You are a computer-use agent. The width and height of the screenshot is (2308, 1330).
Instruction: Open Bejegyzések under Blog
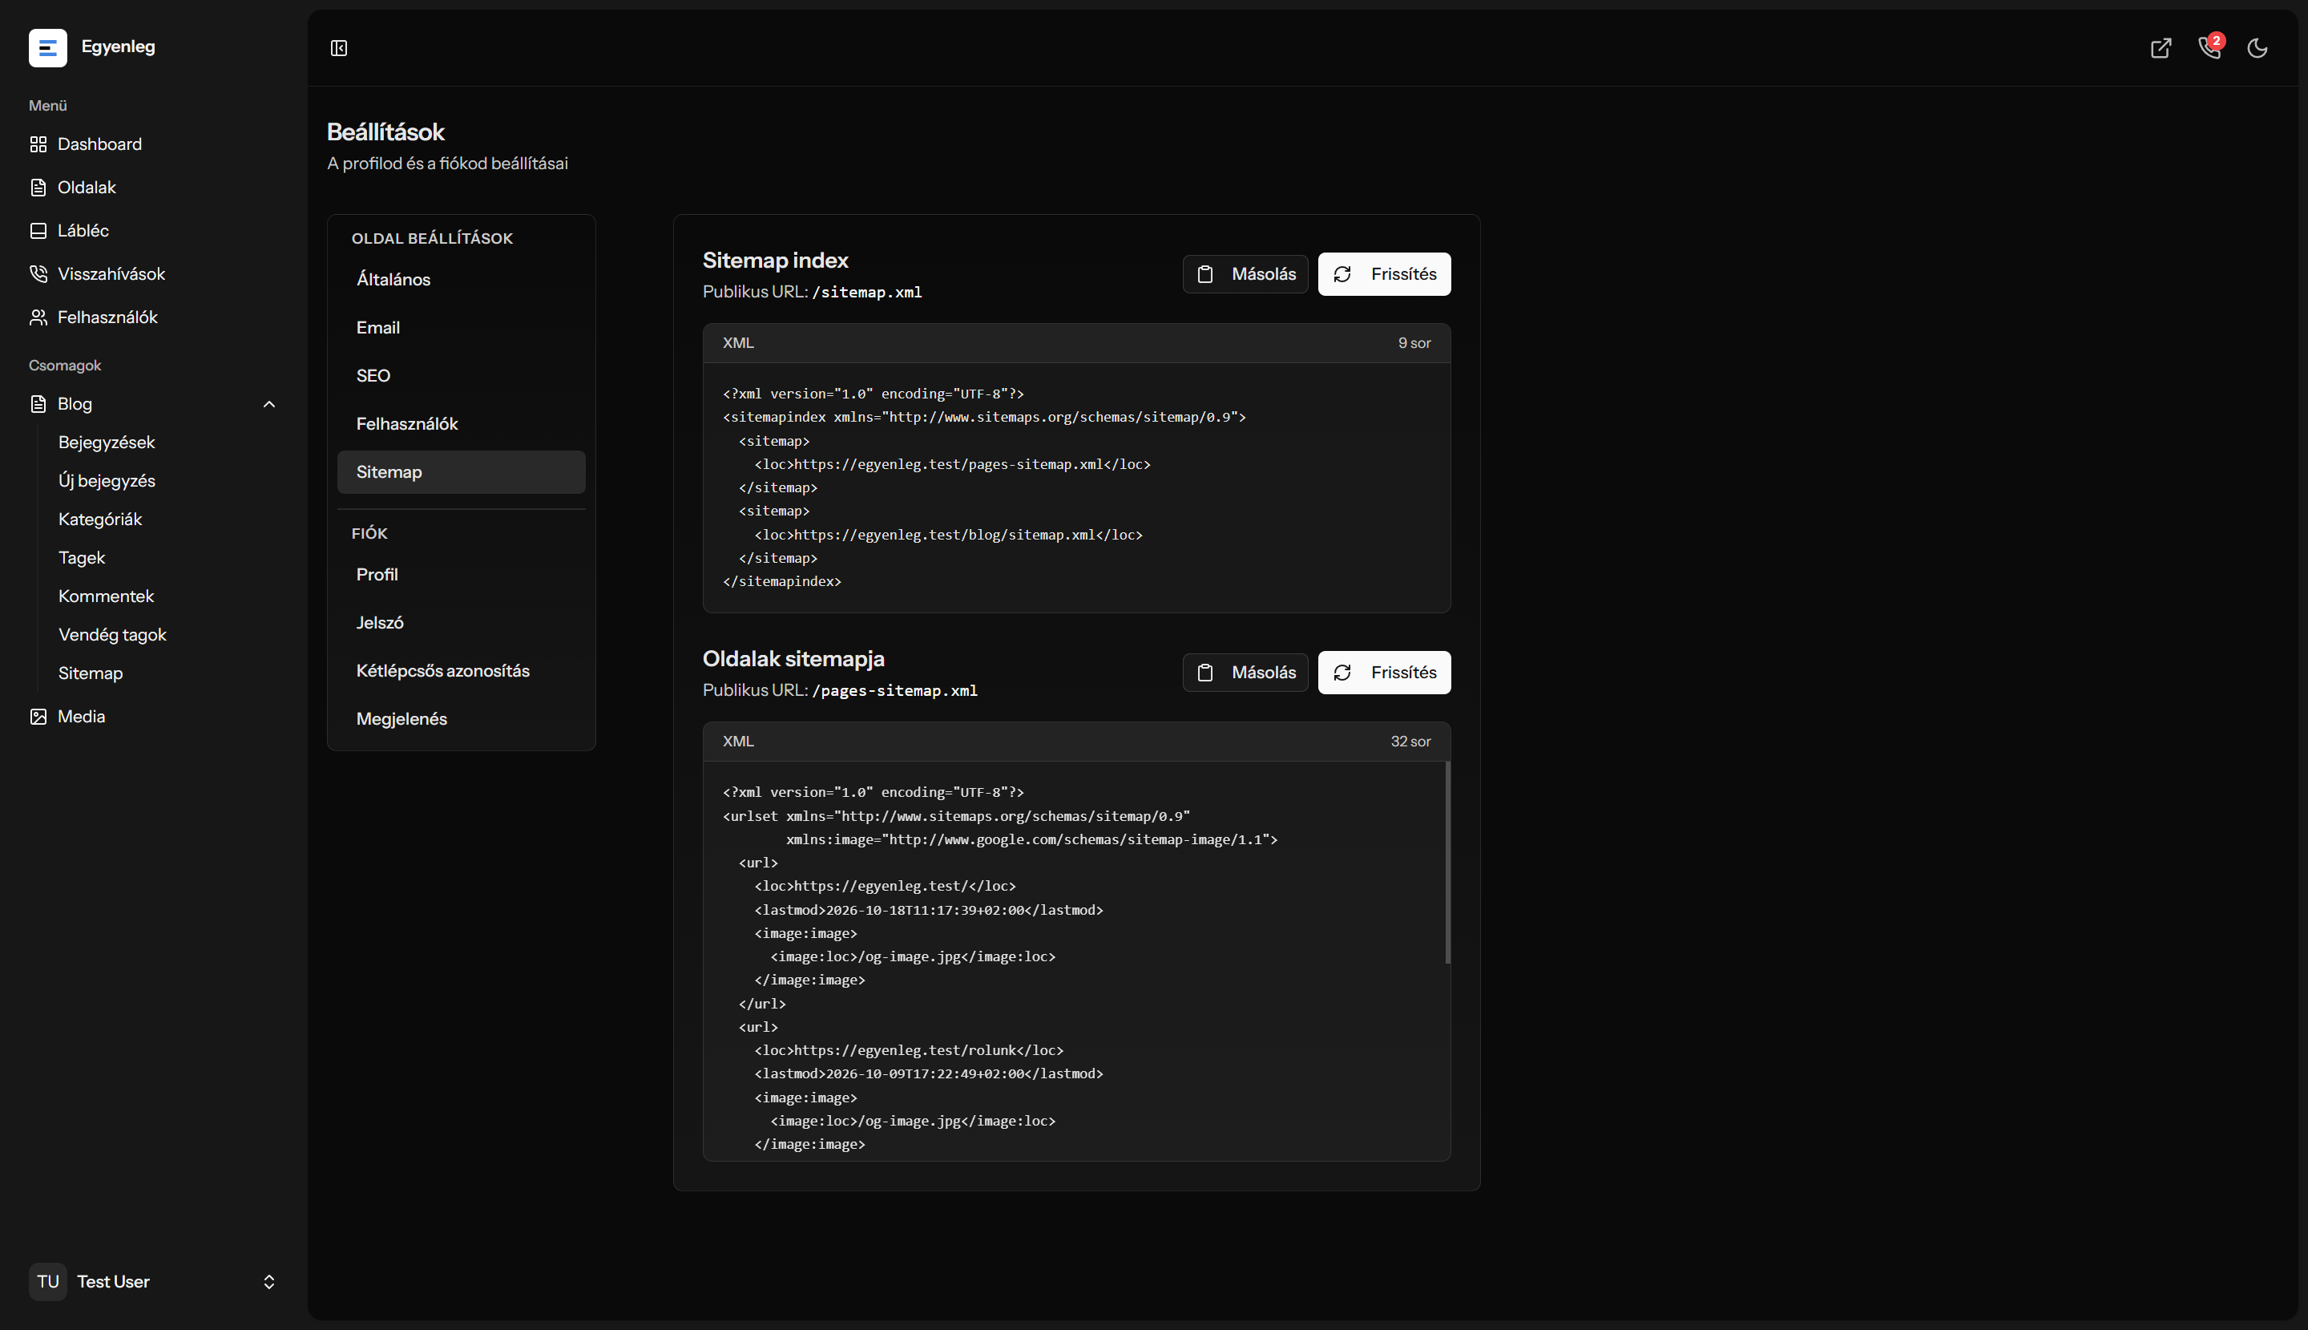tap(107, 442)
